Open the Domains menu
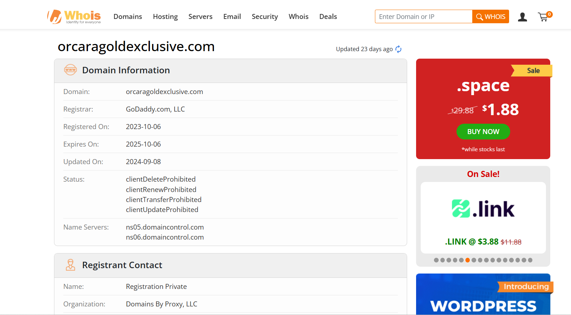 pos(128,16)
